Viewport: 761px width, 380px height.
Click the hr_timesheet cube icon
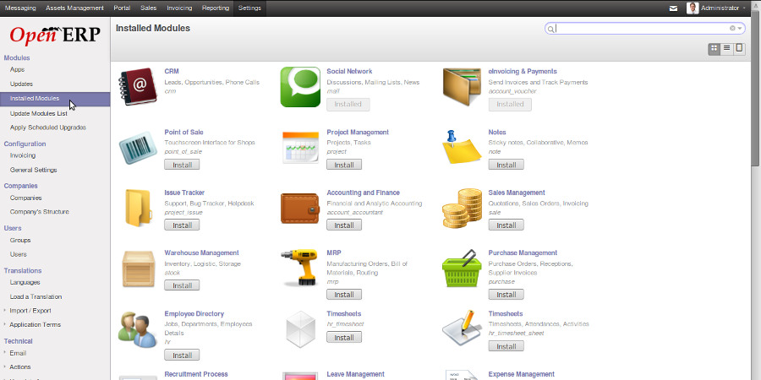[x=300, y=329]
